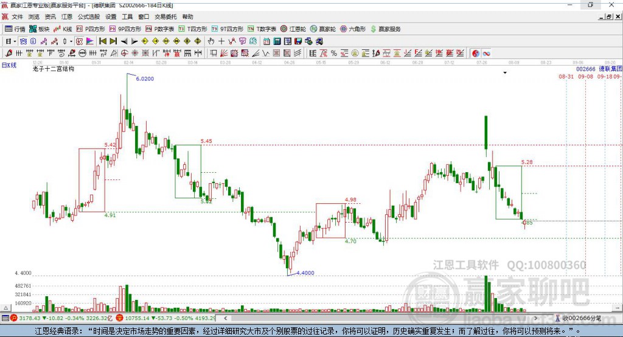This screenshot has width=623, height=337.
Task: Toggle the percent % line tool
Action: 334,54
